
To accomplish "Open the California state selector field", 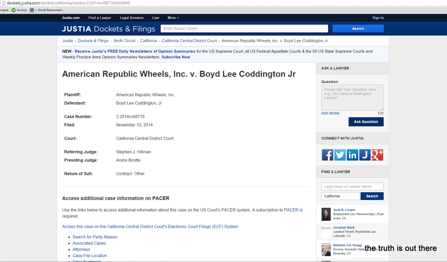I will pos(340,196).
